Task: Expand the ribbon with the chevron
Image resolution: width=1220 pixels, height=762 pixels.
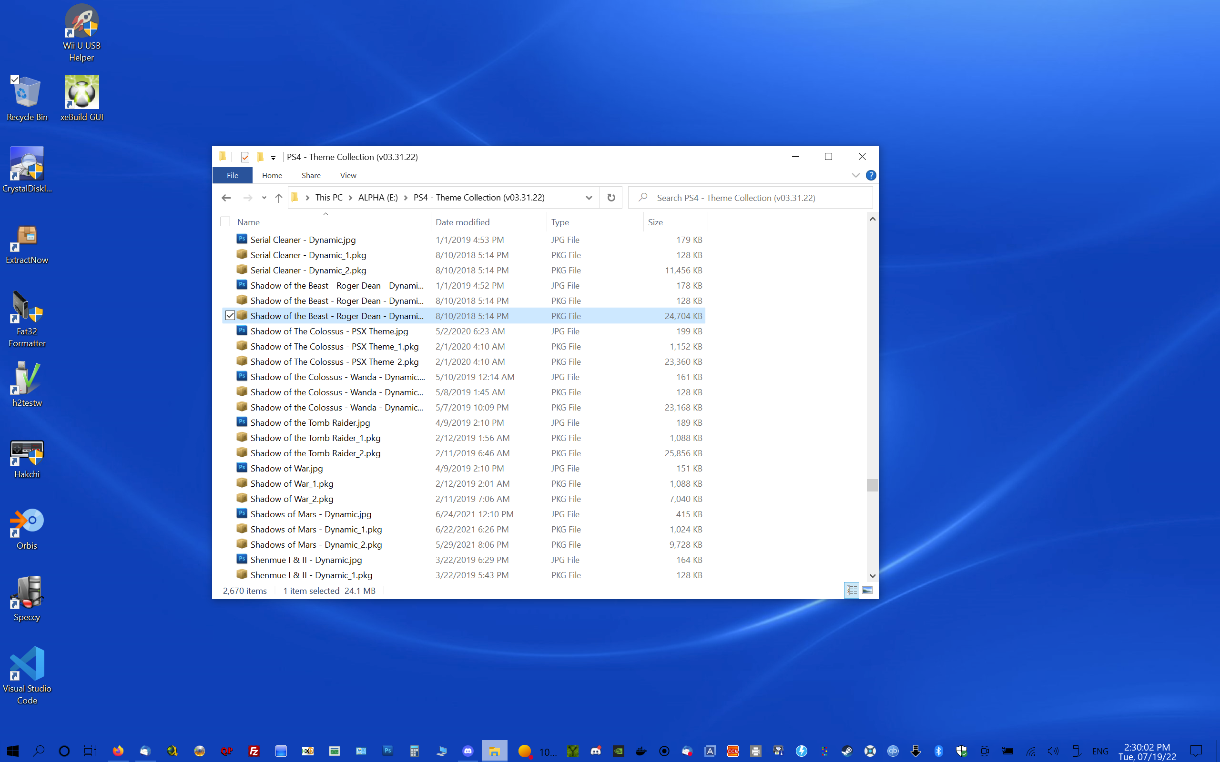Action: click(855, 175)
